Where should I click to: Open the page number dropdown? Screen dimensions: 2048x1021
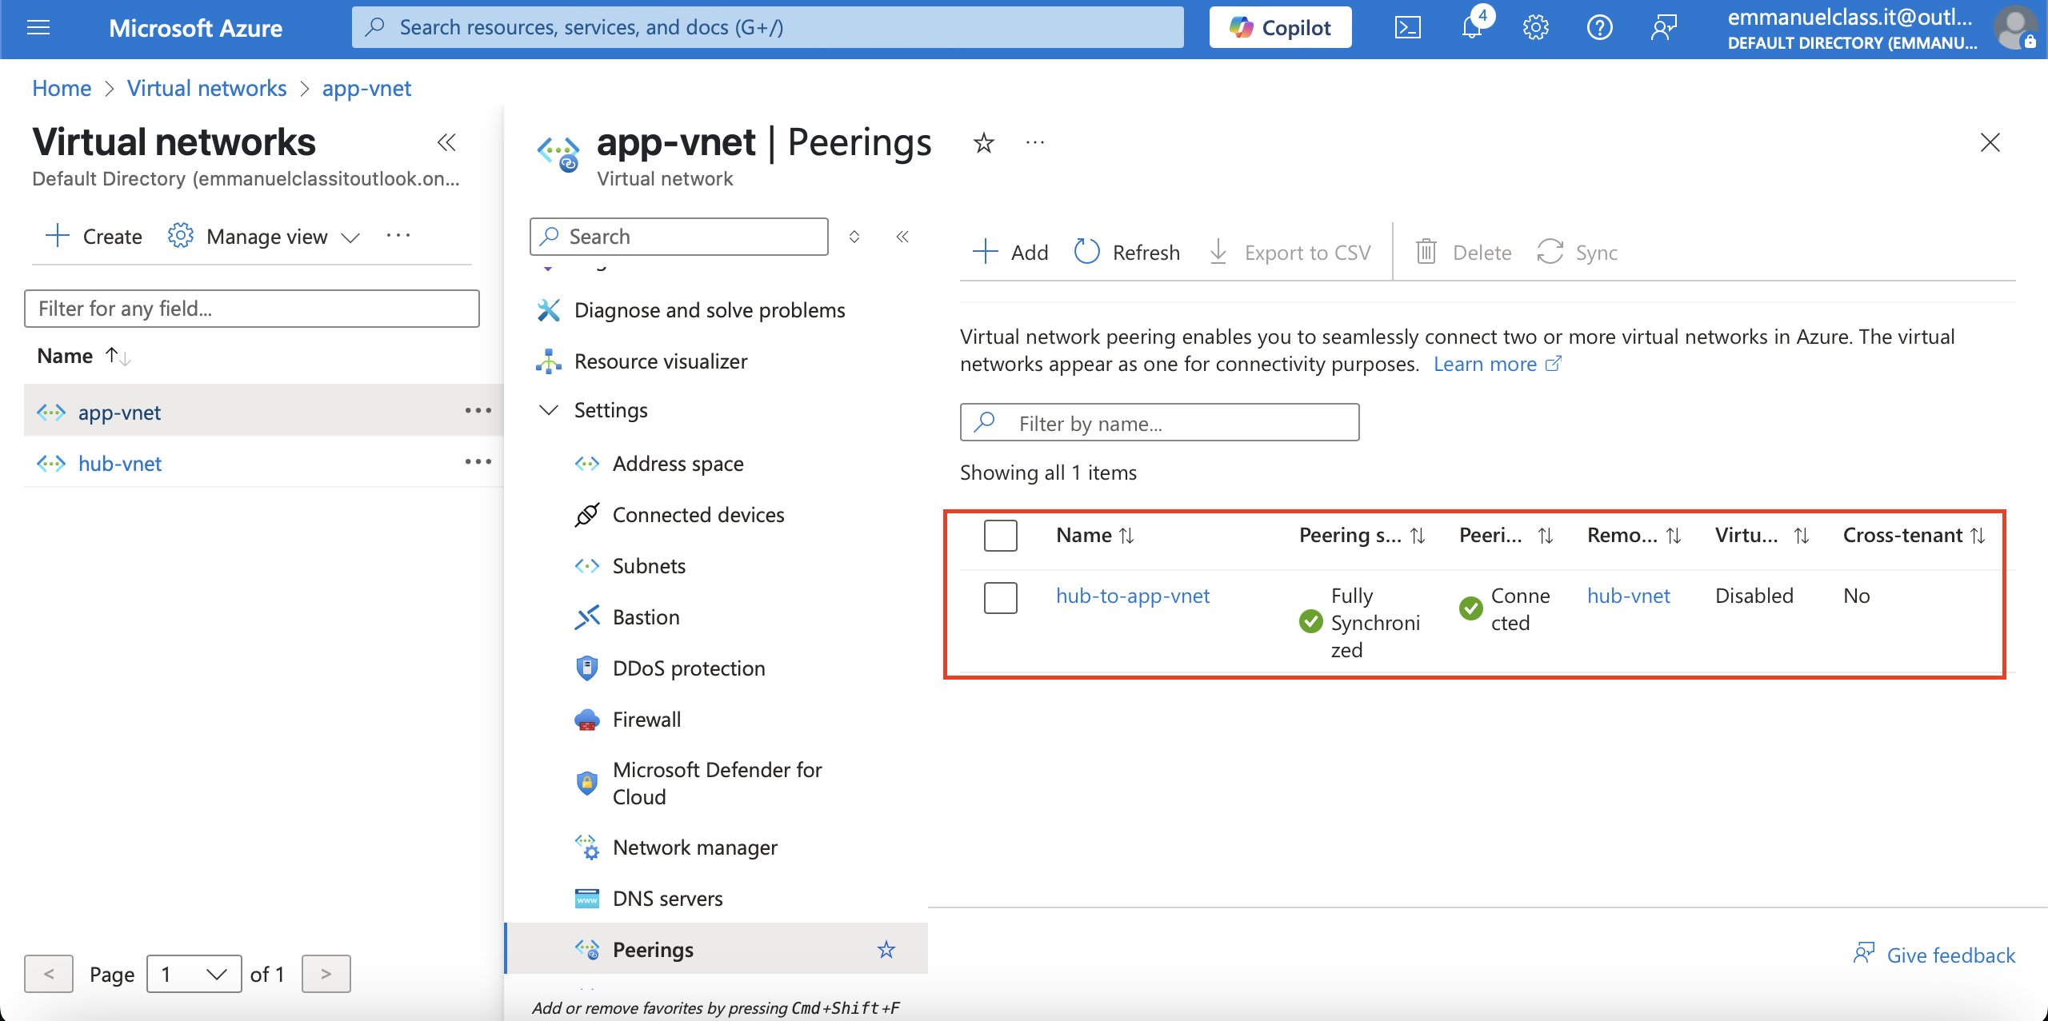tap(194, 974)
